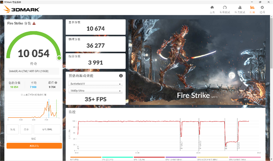
Task: Open the Options tab with gear icon
Action: coord(262,10)
